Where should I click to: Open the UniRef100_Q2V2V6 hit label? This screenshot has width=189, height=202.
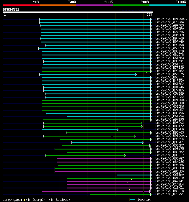coord(170,32)
